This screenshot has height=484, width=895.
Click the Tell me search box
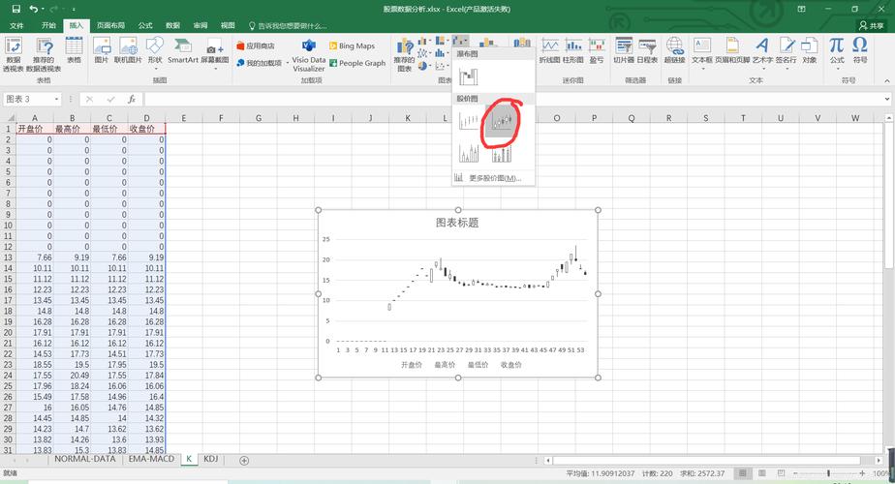288,26
